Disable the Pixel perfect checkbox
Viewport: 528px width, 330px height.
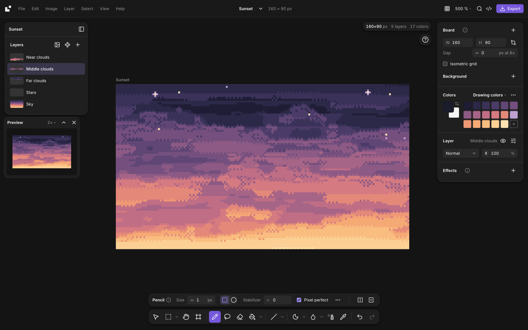pos(299,300)
